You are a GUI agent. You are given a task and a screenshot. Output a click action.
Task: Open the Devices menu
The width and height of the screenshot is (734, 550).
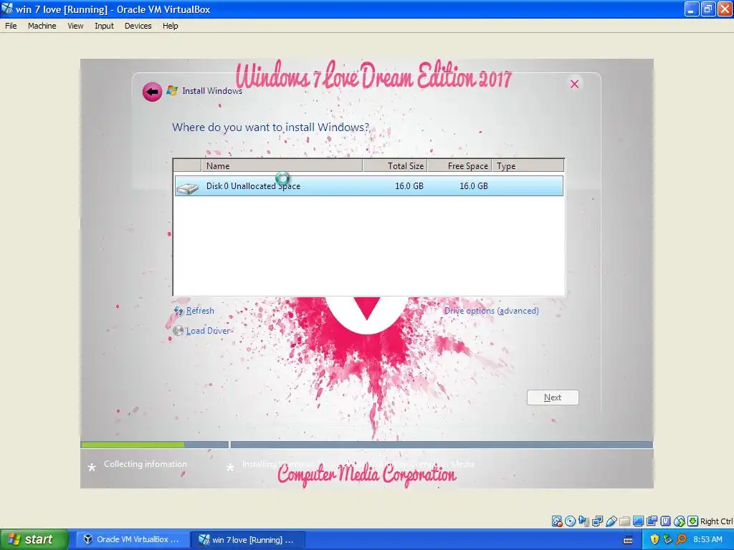pos(138,26)
